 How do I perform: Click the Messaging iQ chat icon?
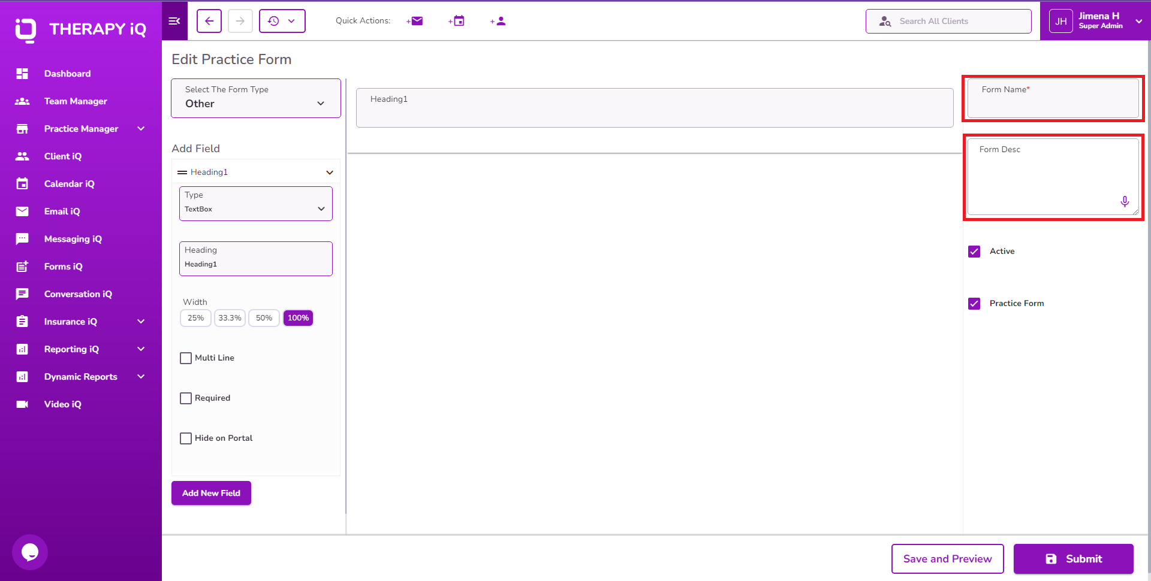click(x=22, y=239)
